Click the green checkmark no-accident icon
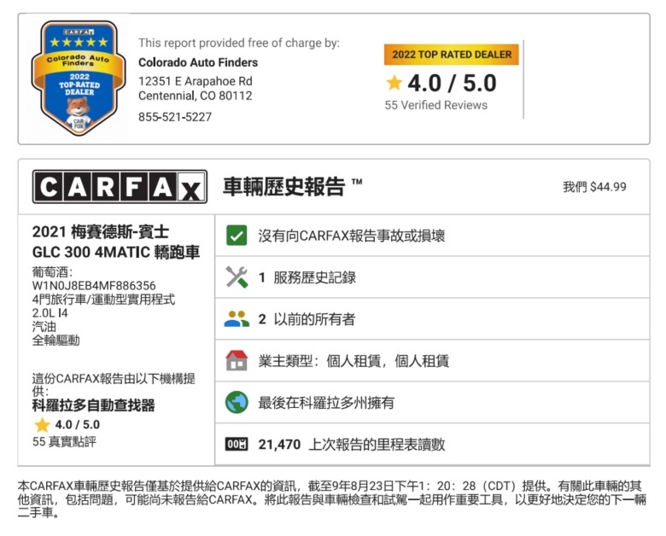 (237, 236)
